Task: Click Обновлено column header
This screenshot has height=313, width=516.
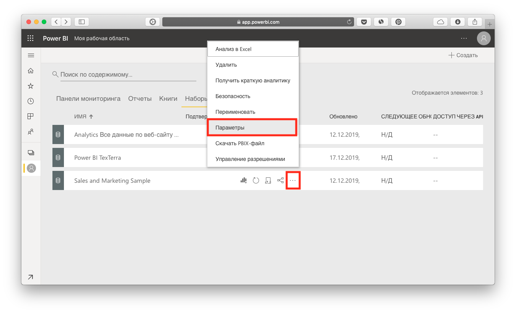Action: point(343,116)
